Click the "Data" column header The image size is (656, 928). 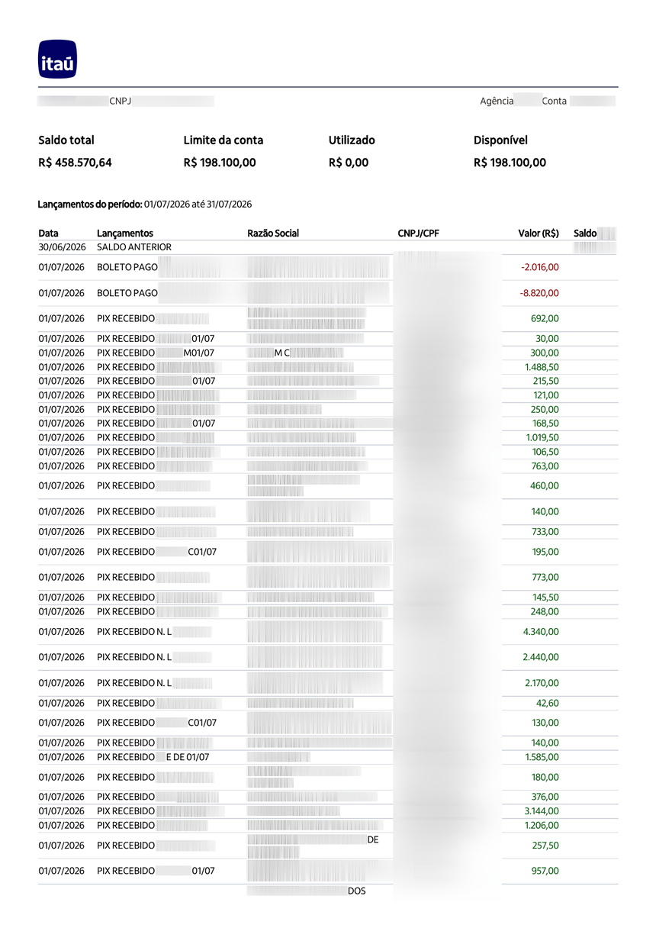click(48, 234)
